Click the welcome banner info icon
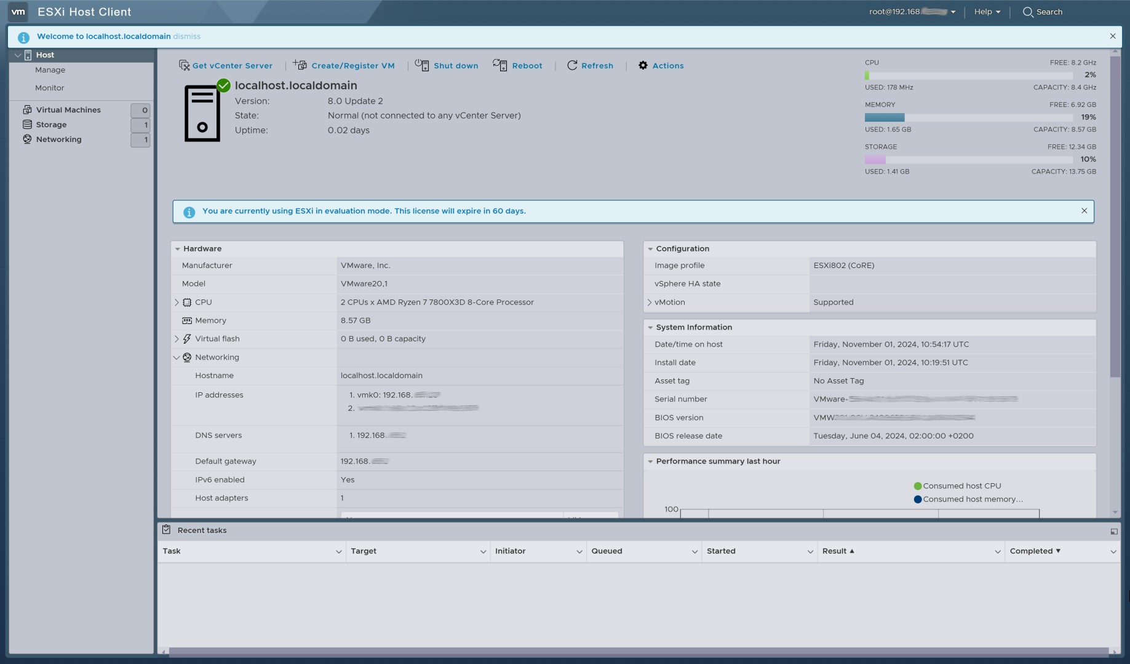Screen dimensions: 1130x664 (x=23, y=38)
